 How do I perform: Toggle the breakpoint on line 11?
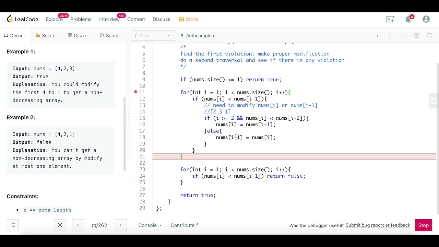[x=136, y=92]
